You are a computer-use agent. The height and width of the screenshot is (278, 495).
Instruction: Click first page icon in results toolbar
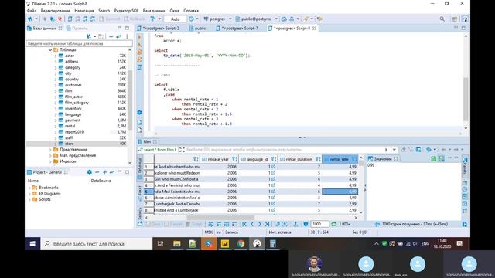[x=244, y=224]
